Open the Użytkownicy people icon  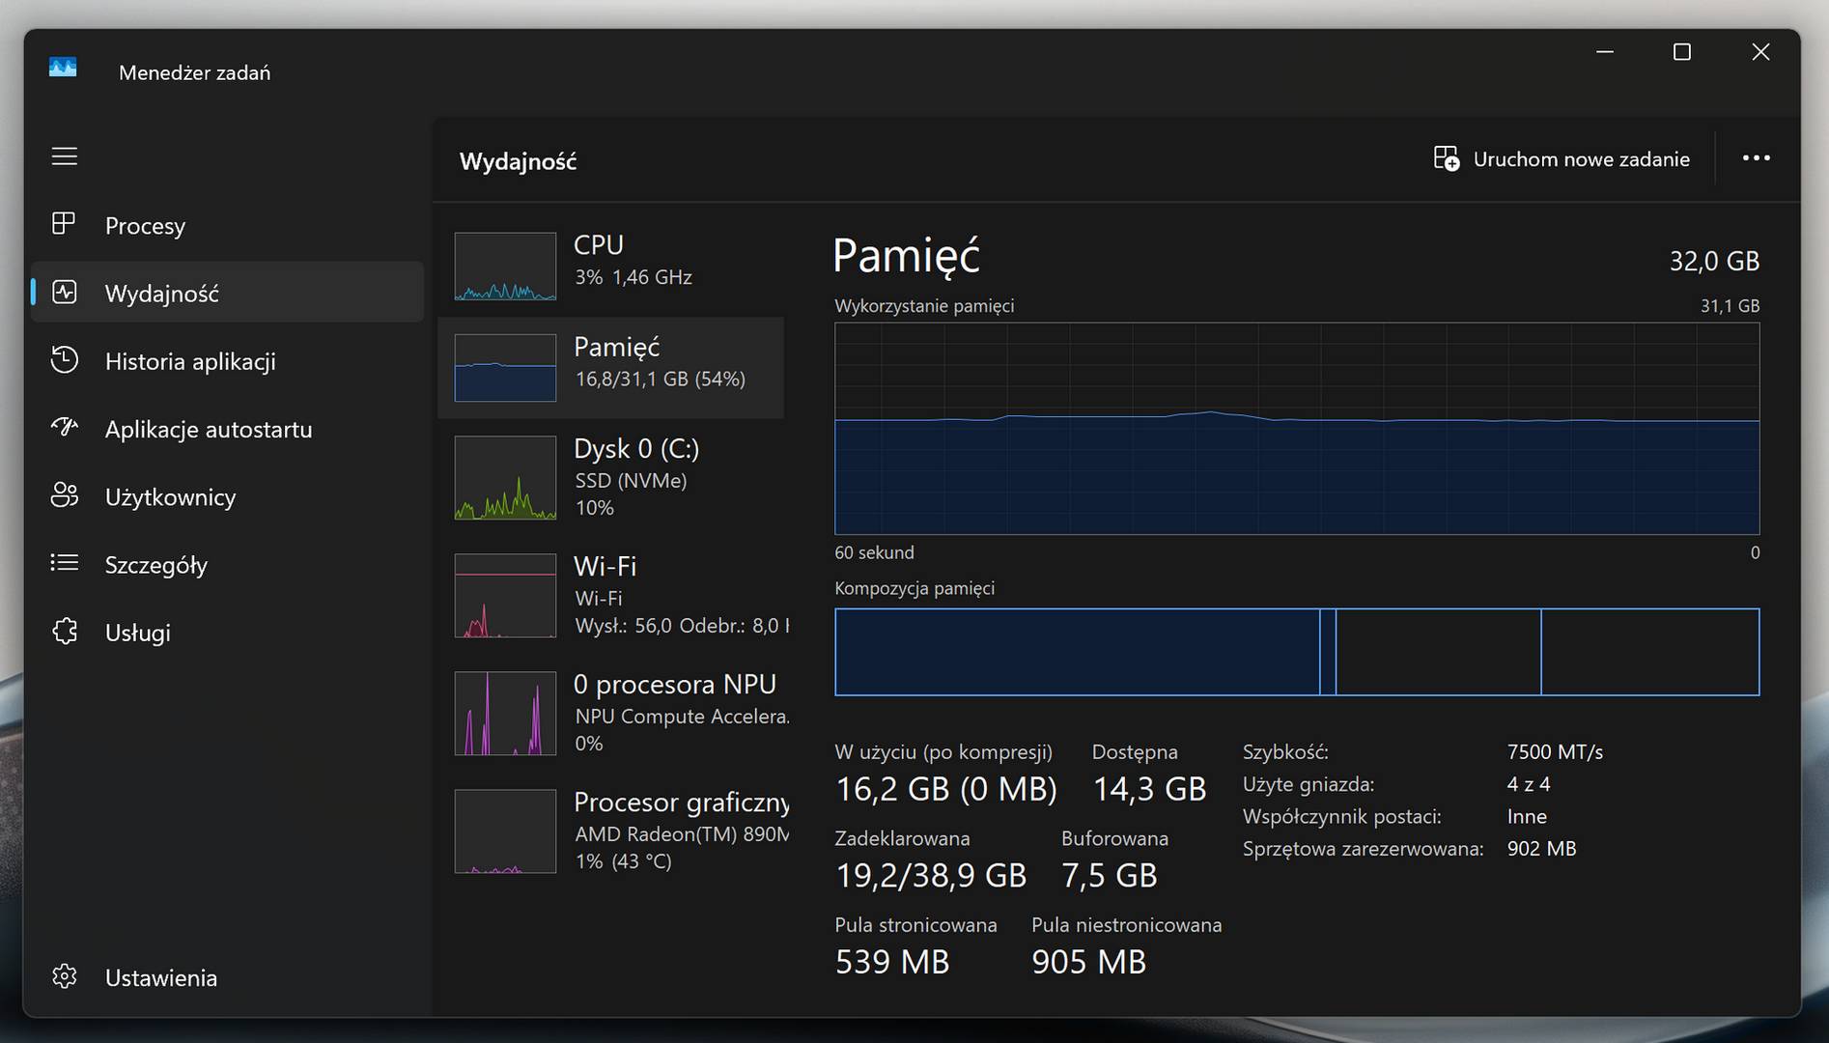[x=65, y=496]
